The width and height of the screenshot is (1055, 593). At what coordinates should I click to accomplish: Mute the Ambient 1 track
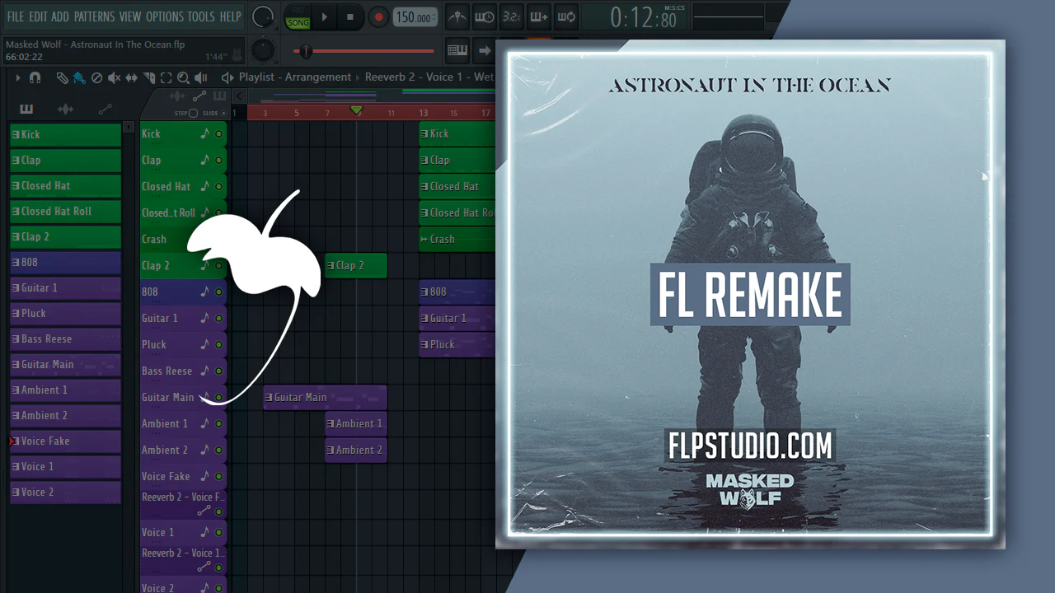pyautogui.click(x=218, y=424)
